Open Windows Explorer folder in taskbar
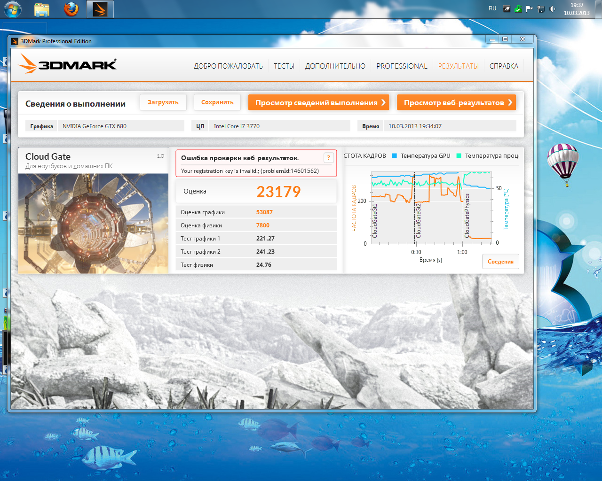 coord(42,9)
